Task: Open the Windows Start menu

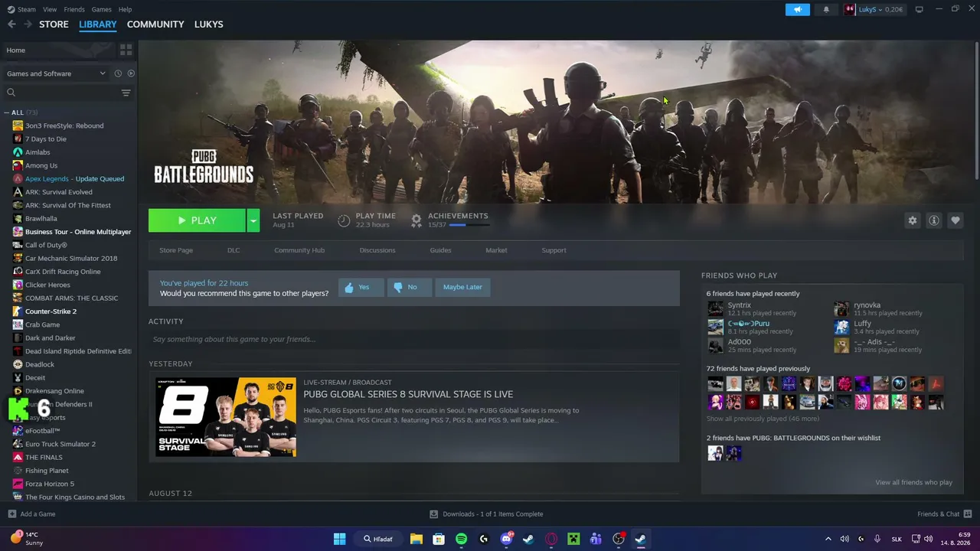Action: (x=339, y=539)
